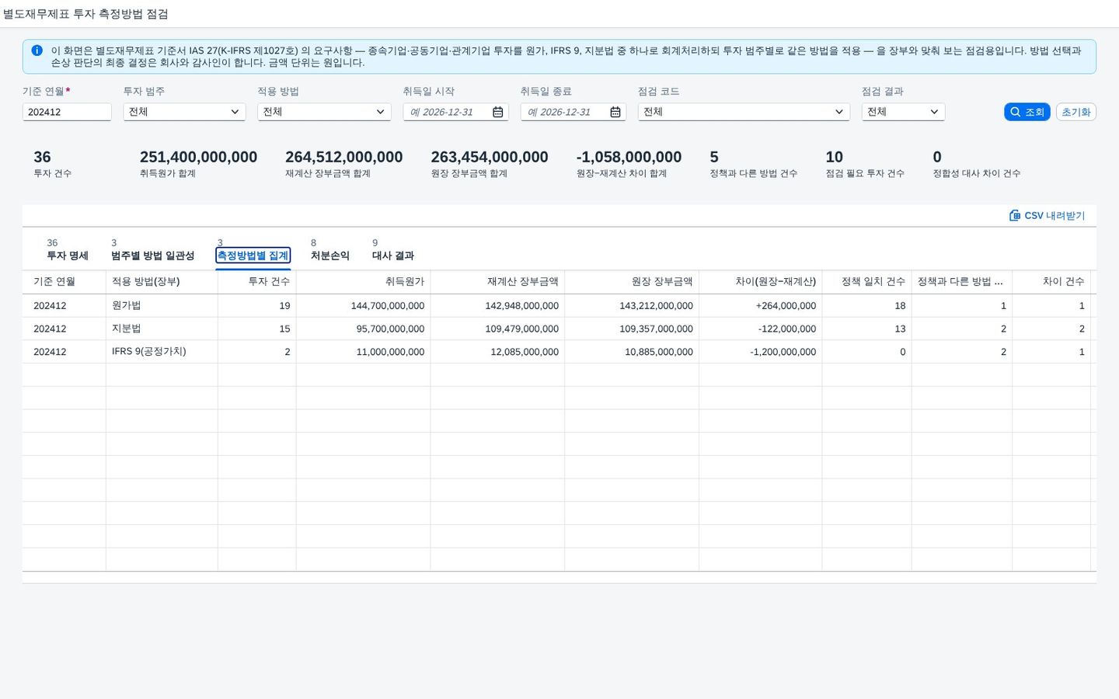The width and height of the screenshot is (1119, 699).
Task: Click the 109,357,000,000 원장 cell
Action: coord(632,329)
